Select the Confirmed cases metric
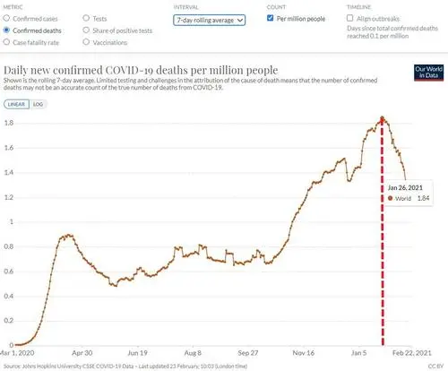This screenshot has width=448, height=371. pyautogui.click(x=6, y=18)
